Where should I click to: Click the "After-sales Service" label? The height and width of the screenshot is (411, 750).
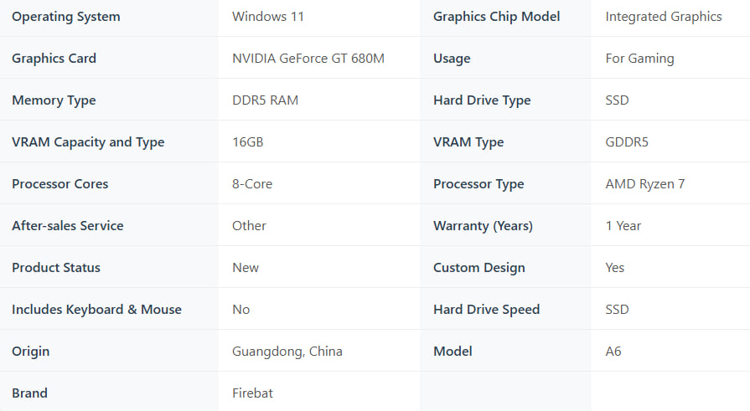68,226
